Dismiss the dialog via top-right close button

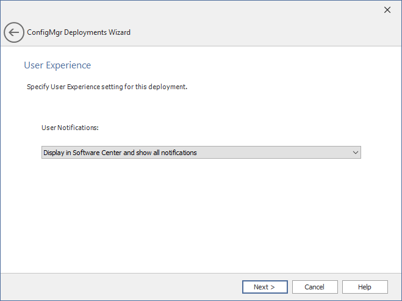387,10
